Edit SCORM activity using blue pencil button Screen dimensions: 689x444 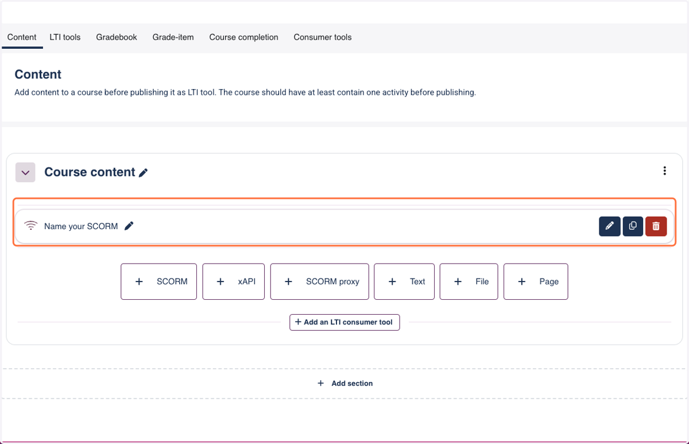point(610,226)
